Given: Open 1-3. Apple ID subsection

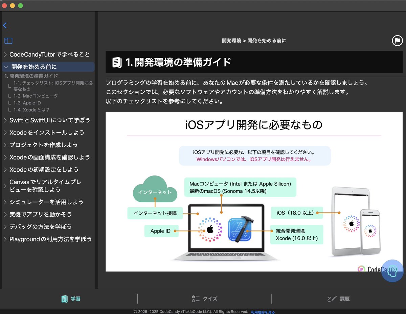Looking at the screenshot, I should click(27, 103).
